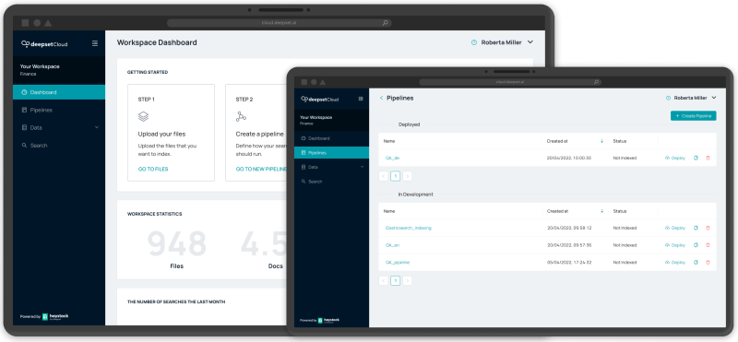Deploy the QA_de pipeline
738x342 pixels.
click(x=675, y=158)
